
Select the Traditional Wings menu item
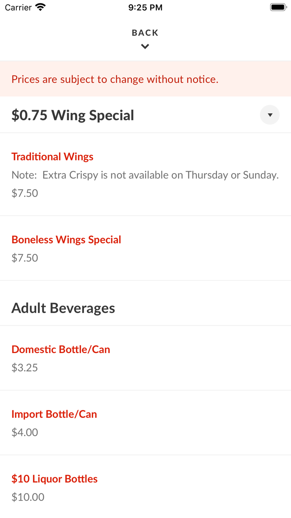click(52, 157)
